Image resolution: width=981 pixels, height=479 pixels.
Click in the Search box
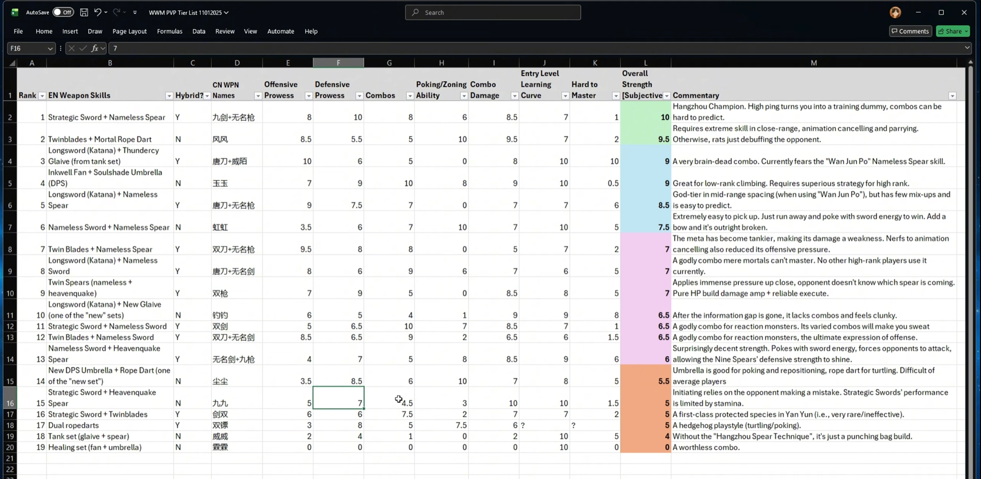point(492,13)
